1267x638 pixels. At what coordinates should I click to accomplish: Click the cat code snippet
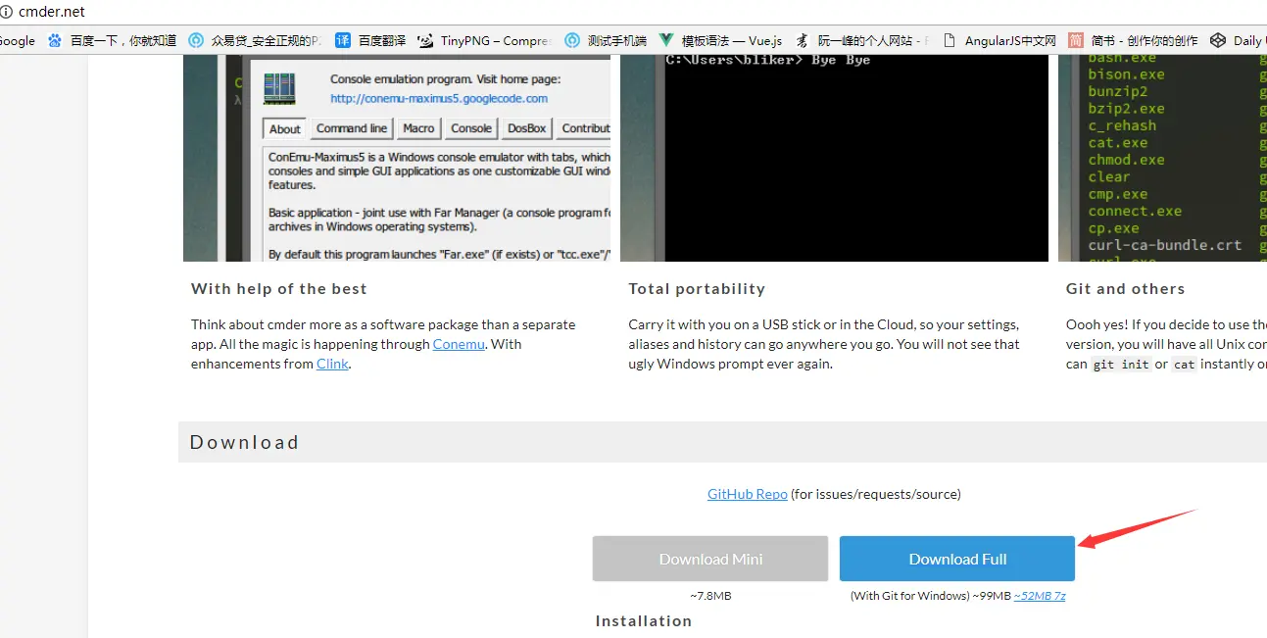click(x=1185, y=364)
